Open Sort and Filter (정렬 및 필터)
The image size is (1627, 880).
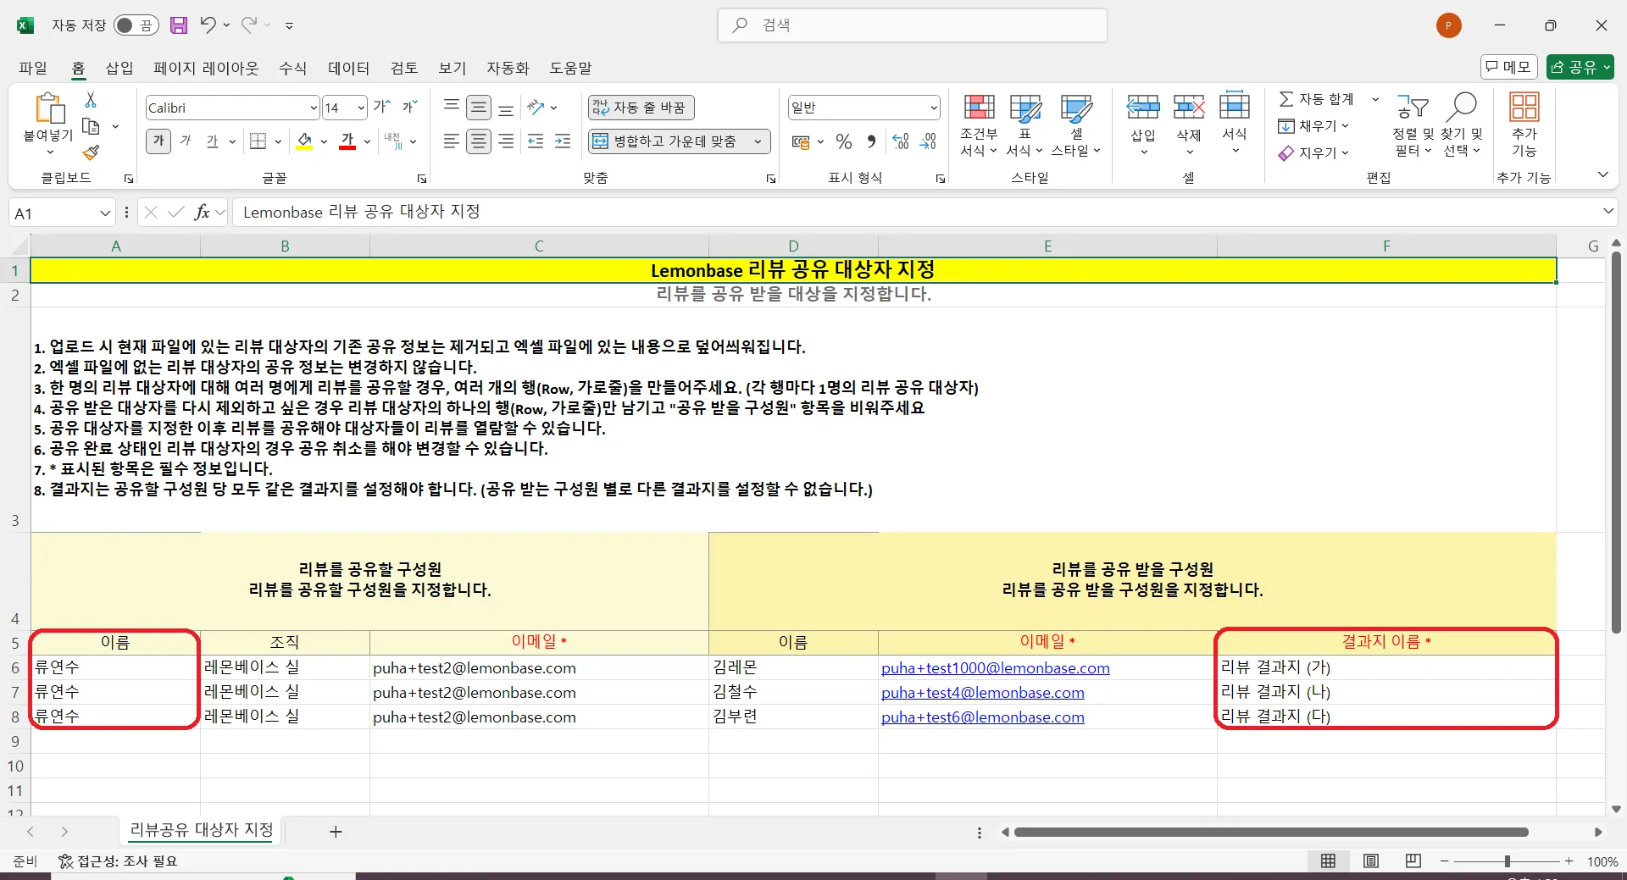pos(1413,125)
